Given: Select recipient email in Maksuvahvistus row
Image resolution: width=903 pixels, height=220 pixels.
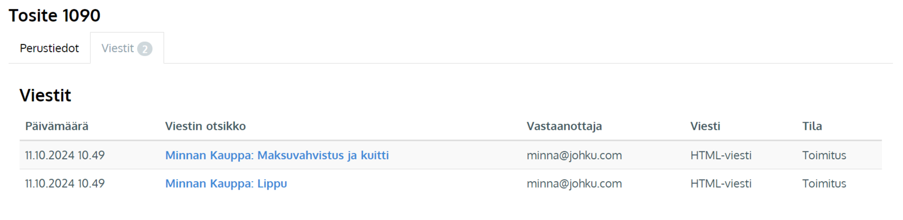Looking at the screenshot, I should 574,155.
